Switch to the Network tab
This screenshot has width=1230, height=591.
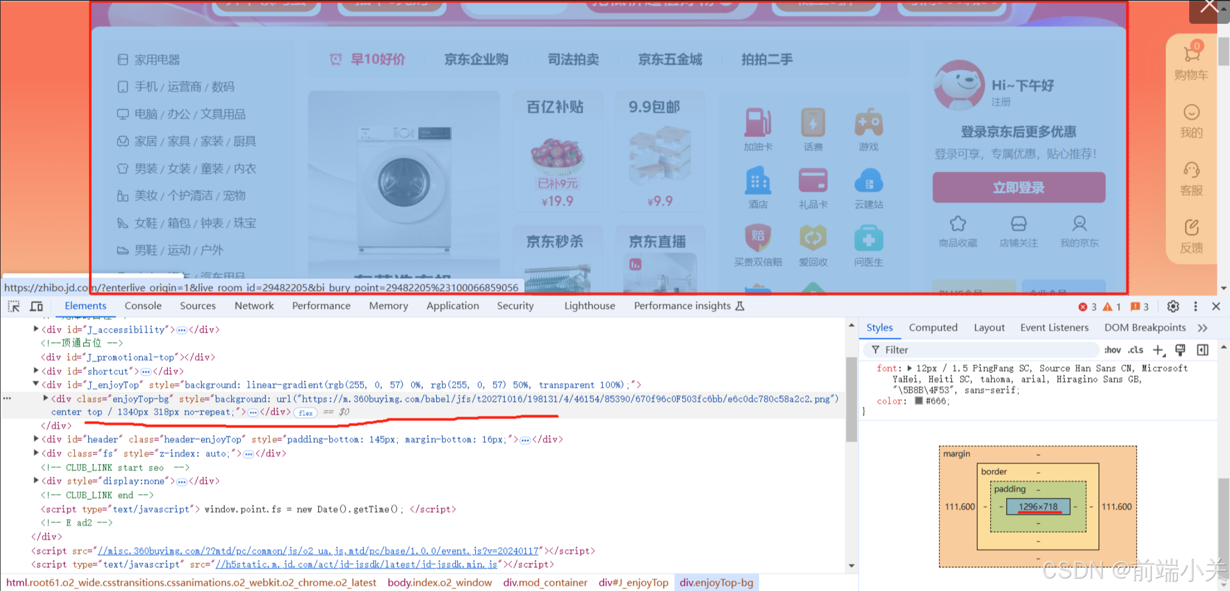[x=254, y=306]
